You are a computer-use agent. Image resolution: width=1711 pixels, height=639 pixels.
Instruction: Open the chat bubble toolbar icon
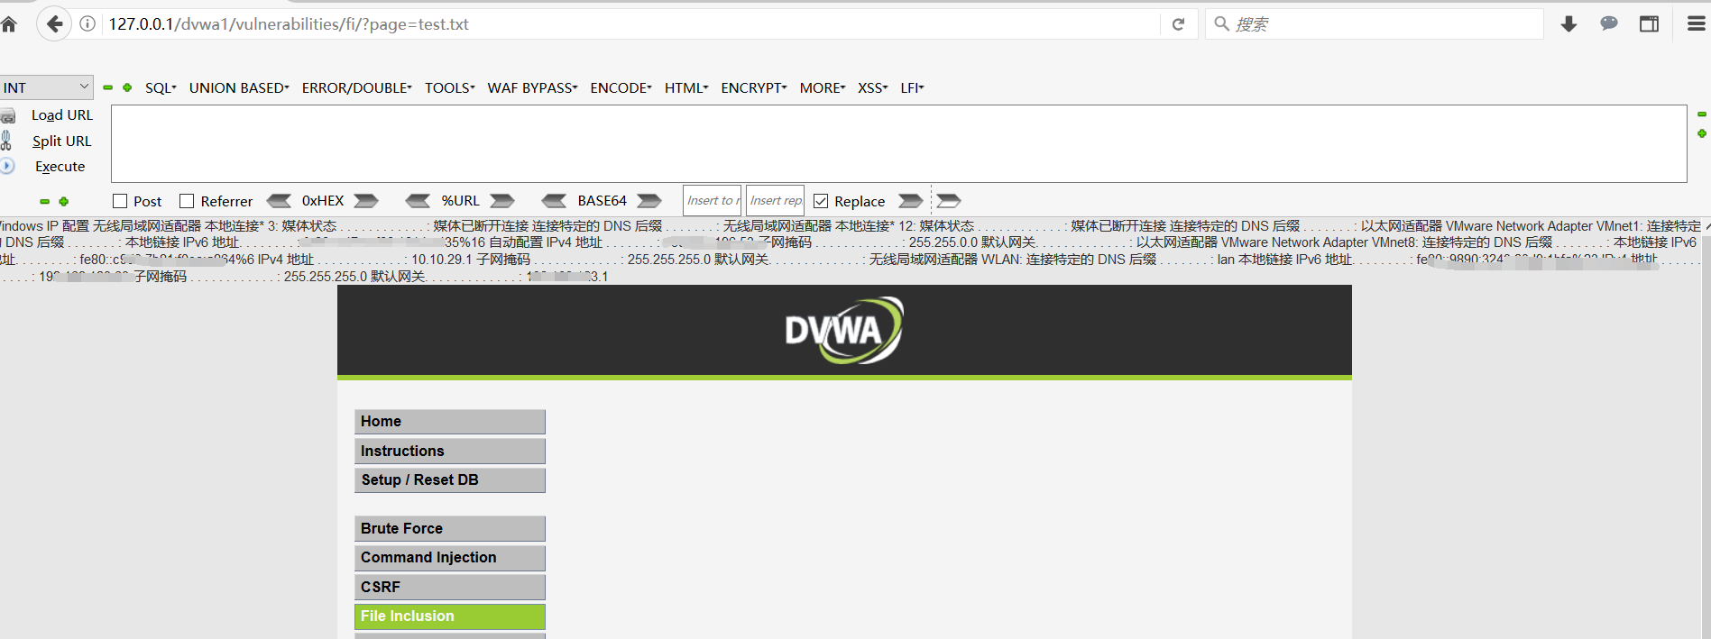[x=1609, y=24]
